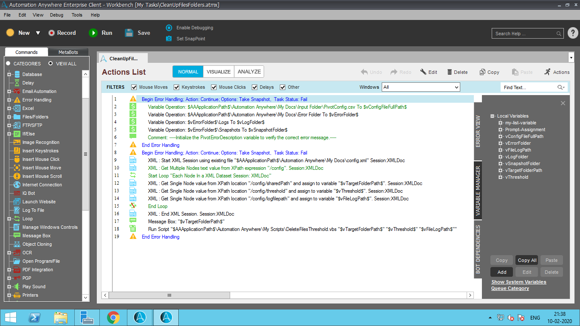Screen dimensions: 580x326
Task: Click the IQ Bot icon
Action: 17,193
